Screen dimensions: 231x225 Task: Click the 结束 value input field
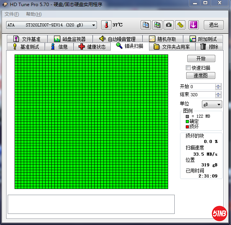[x=202, y=95]
